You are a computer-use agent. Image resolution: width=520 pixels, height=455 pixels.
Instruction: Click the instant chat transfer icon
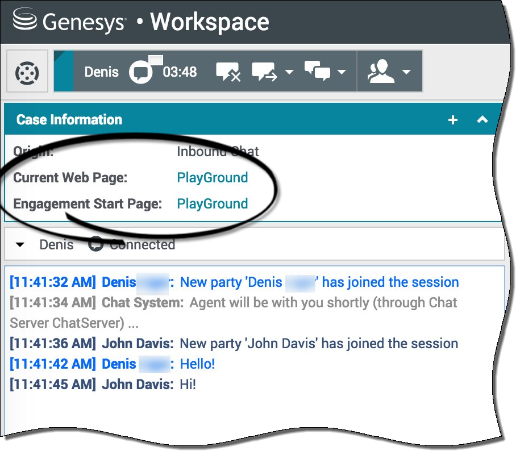[x=264, y=72]
